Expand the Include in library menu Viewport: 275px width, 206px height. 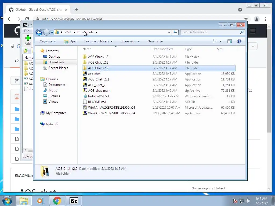tap(99, 41)
